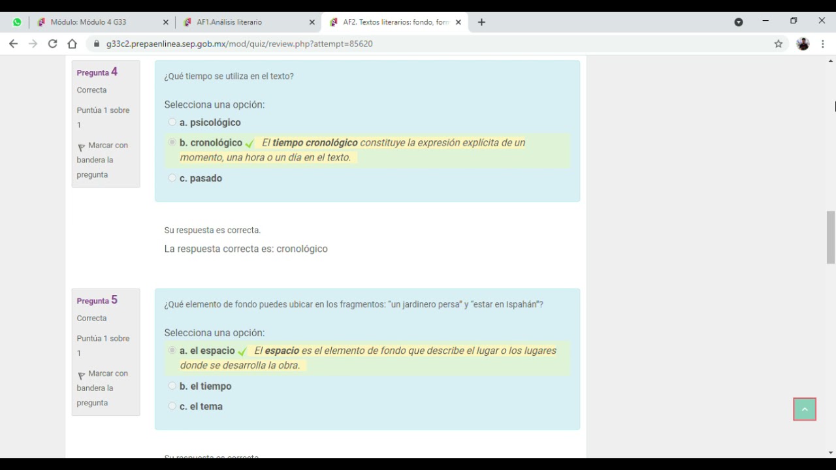The width and height of the screenshot is (836, 470).
Task: Open Chrome three-dot menu
Action: [x=823, y=44]
